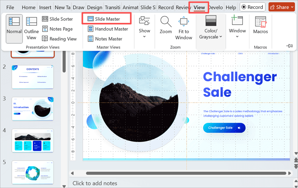Click the slide description paragraph

[243, 114]
